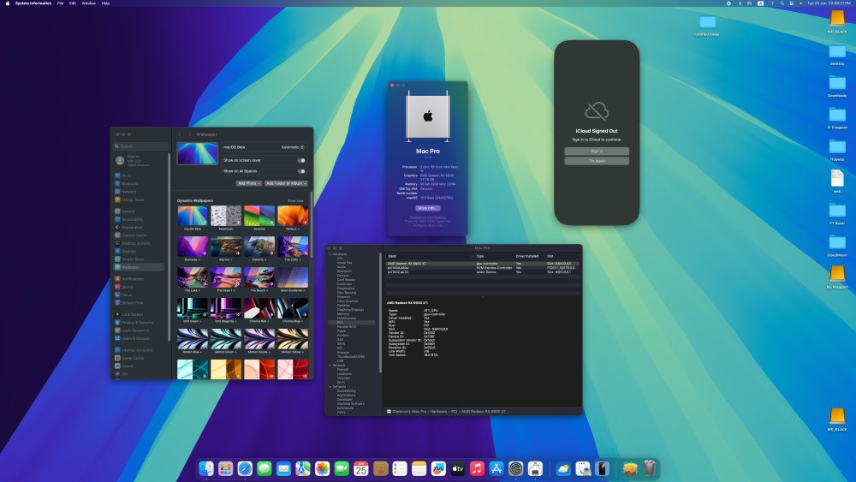Click Sign In on iCloud panel
Screen dimensions: 856x482
(597, 152)
